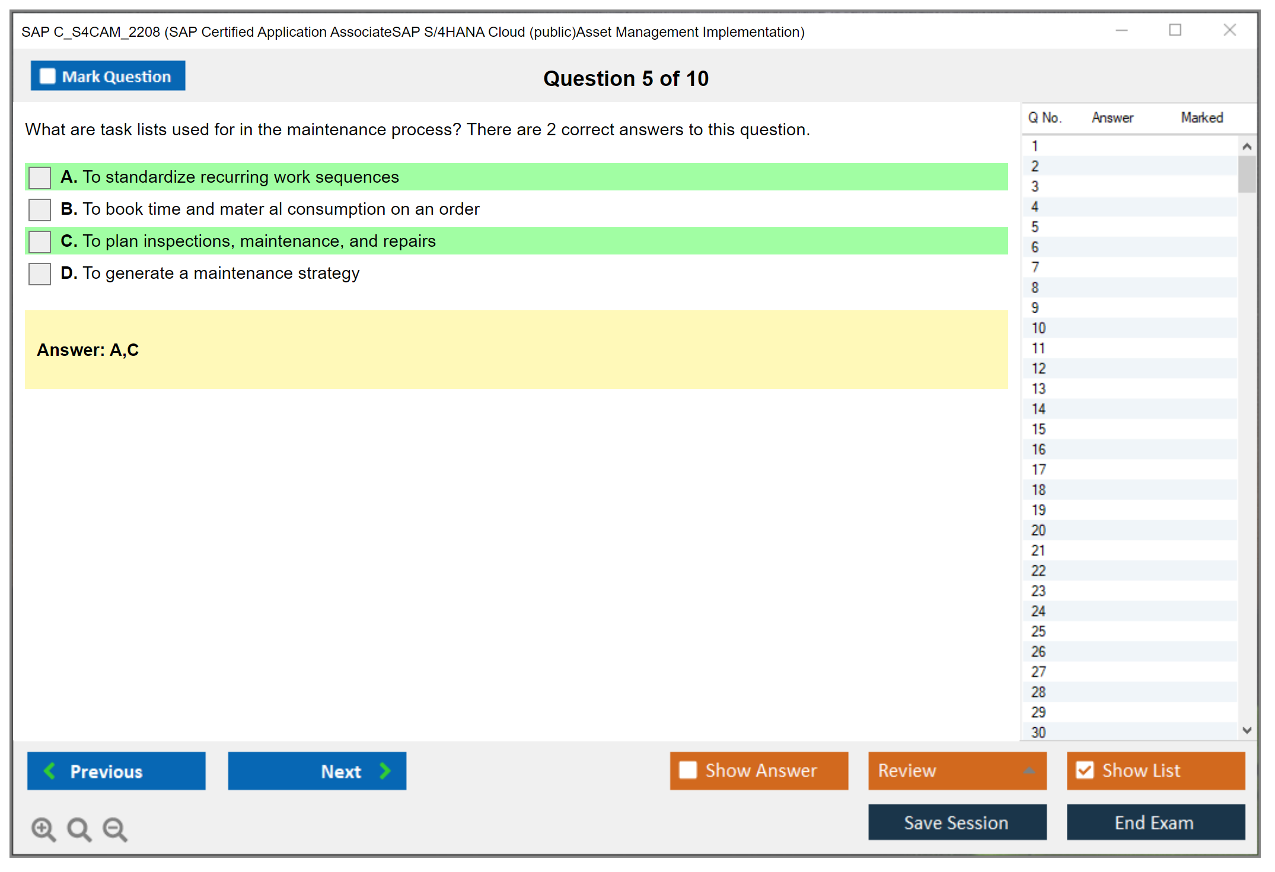
Task: Click the zoom out magnifier icon
Action: click(115, 829)
